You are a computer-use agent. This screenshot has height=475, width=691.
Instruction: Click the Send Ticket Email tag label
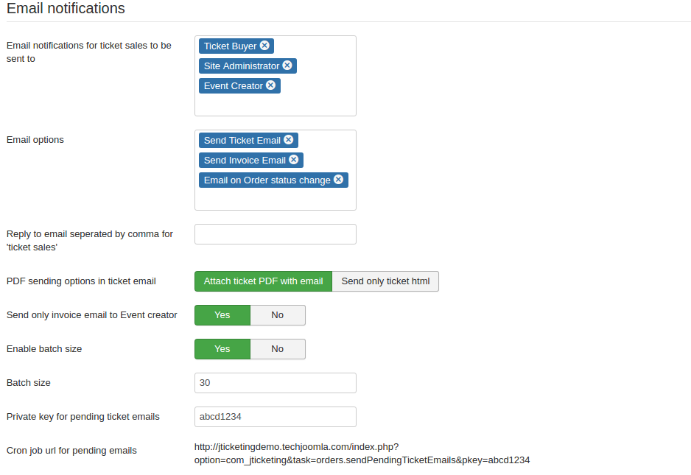(x=242, y=140)
